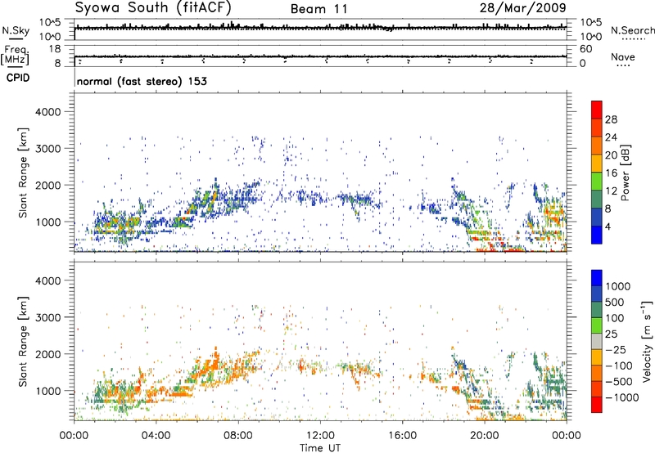This screenshot has height=453, width=655.
Task: Click the left '10^5' noise axis label
Action: point(50,23)
